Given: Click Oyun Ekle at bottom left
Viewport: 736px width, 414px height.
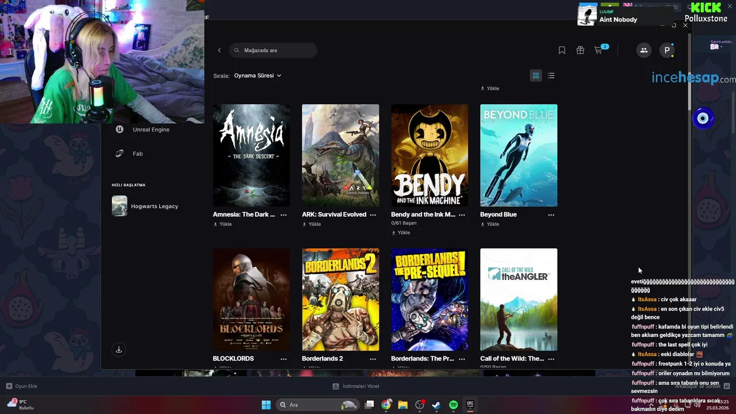Looking at the screenshot, I should pyautogui.click(x=22, y=386).
